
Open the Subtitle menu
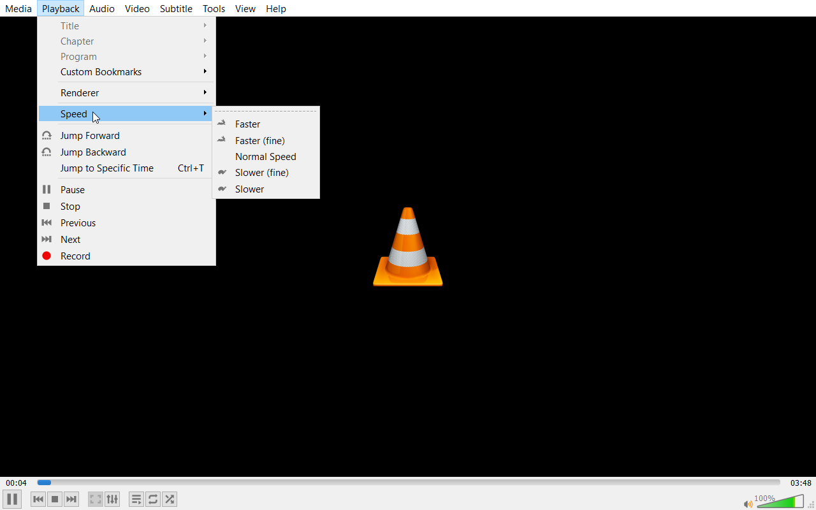(176, 8)
